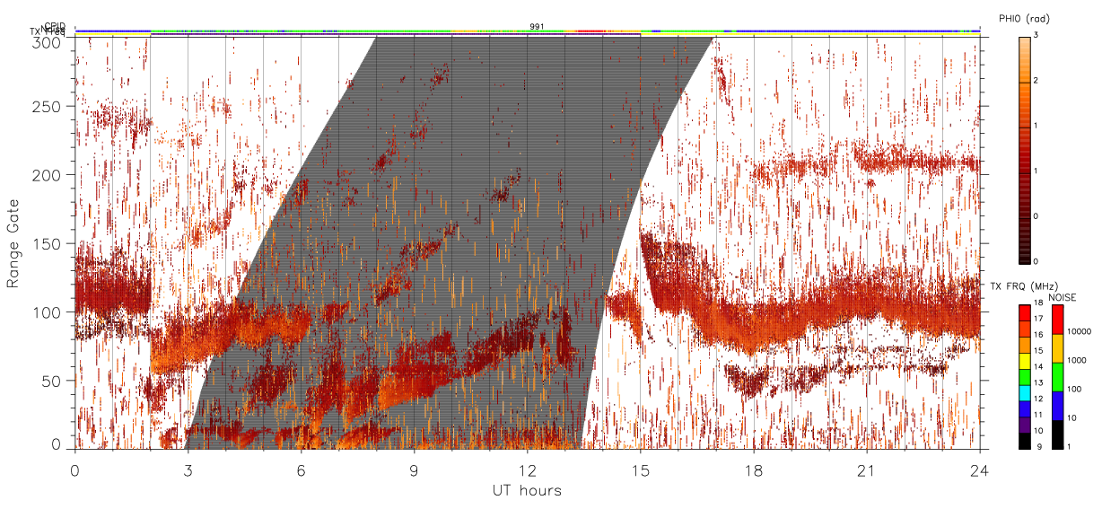
Task: Click the 24 tick on the UT hours axis
Action: click(x=979, y=470)
